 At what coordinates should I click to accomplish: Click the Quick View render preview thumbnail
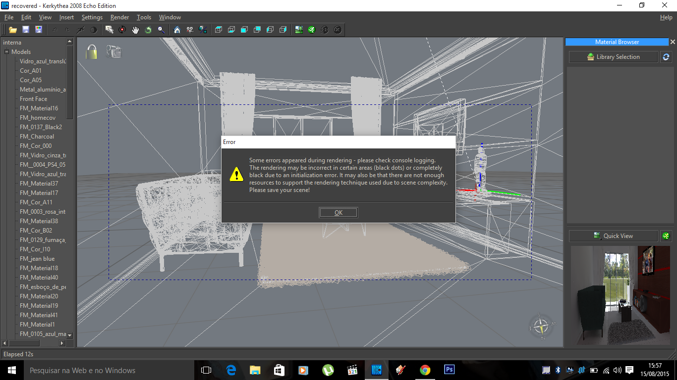tap(620, 295)
